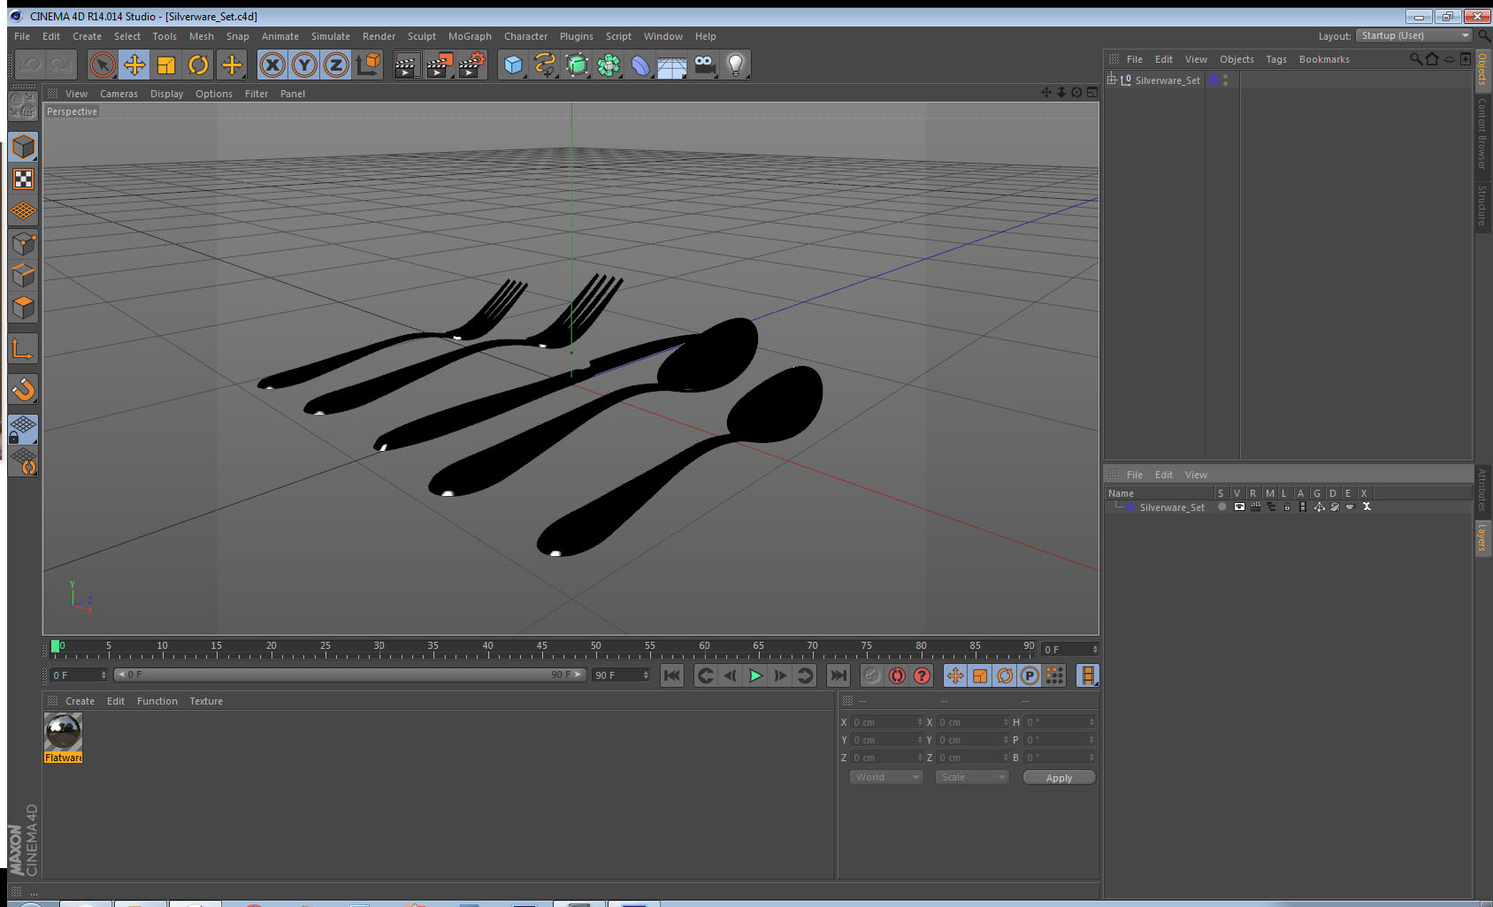Enable Points mode in left palette
The height and width of the screenshot is (907, 1493).
23,244
